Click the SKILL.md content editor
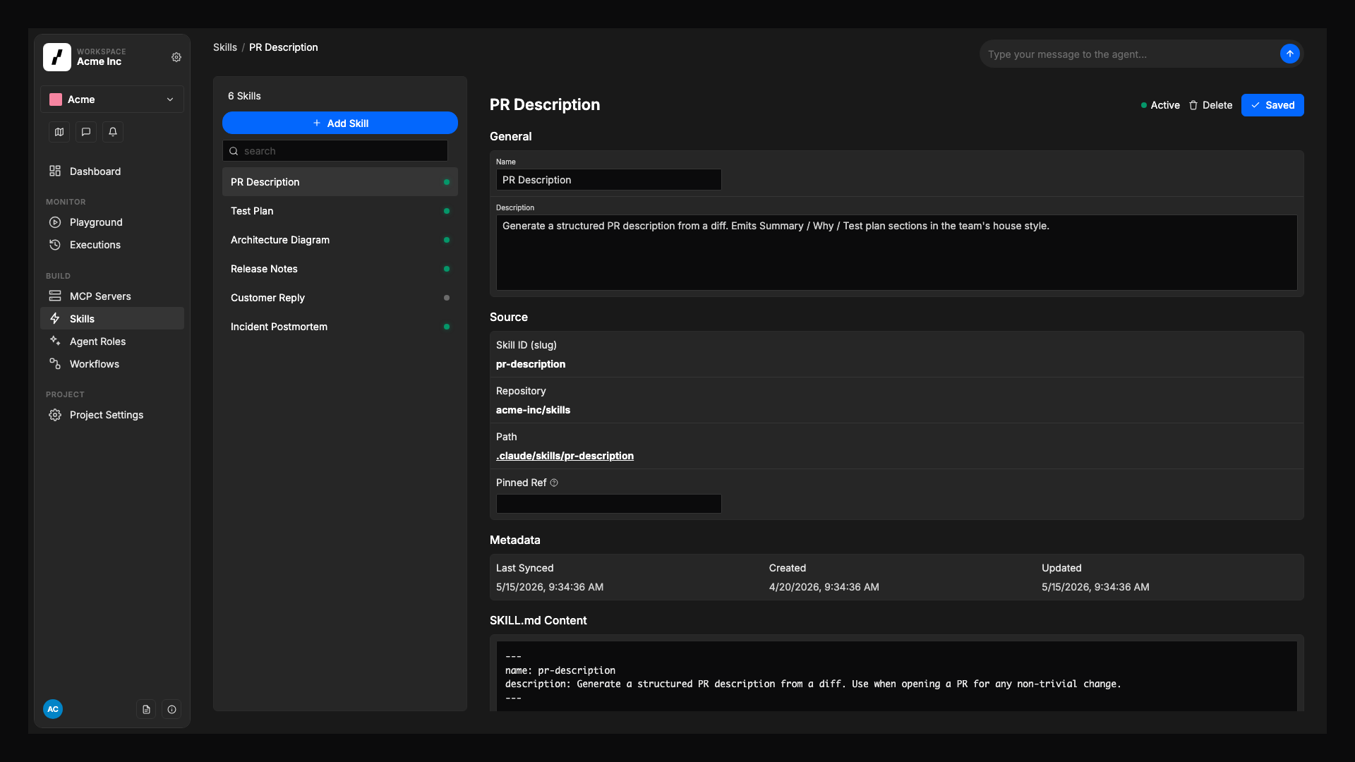The image size is (1355, 762). (896, 676)
